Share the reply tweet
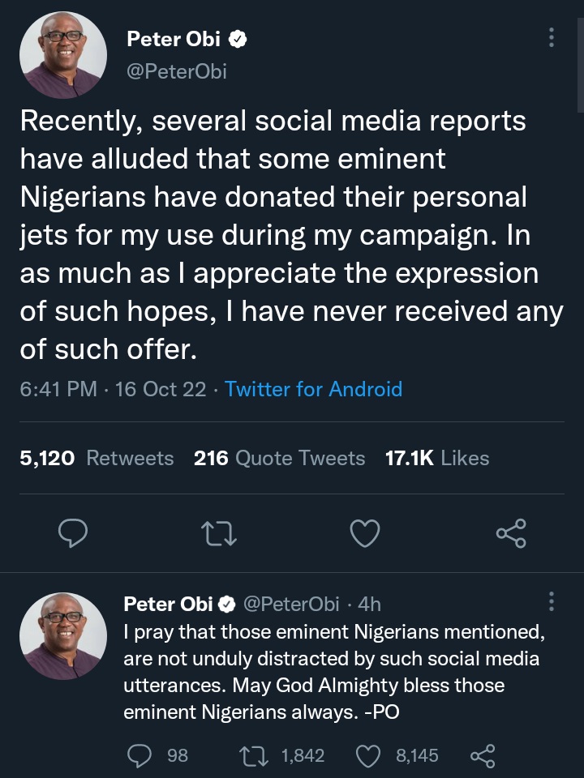This screenshot has height=778, width=584. point(482,755)
